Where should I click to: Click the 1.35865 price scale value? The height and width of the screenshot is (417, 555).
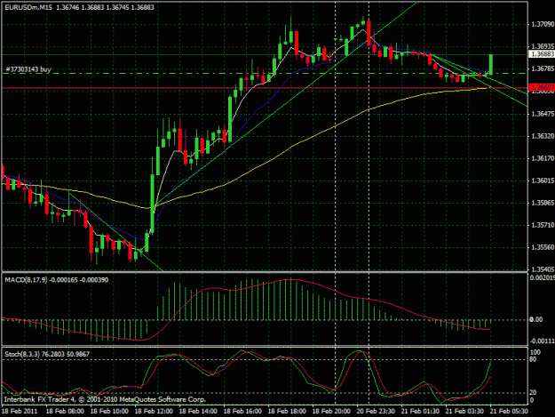(x=543, y=203)
